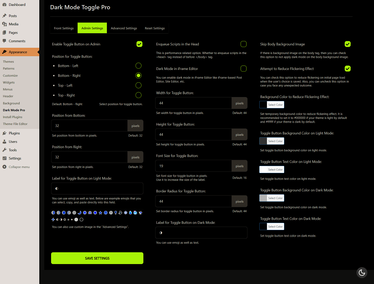The image size is (374, 284).
Task: Focus the Position from Bottom field
Action: point(89,126)
